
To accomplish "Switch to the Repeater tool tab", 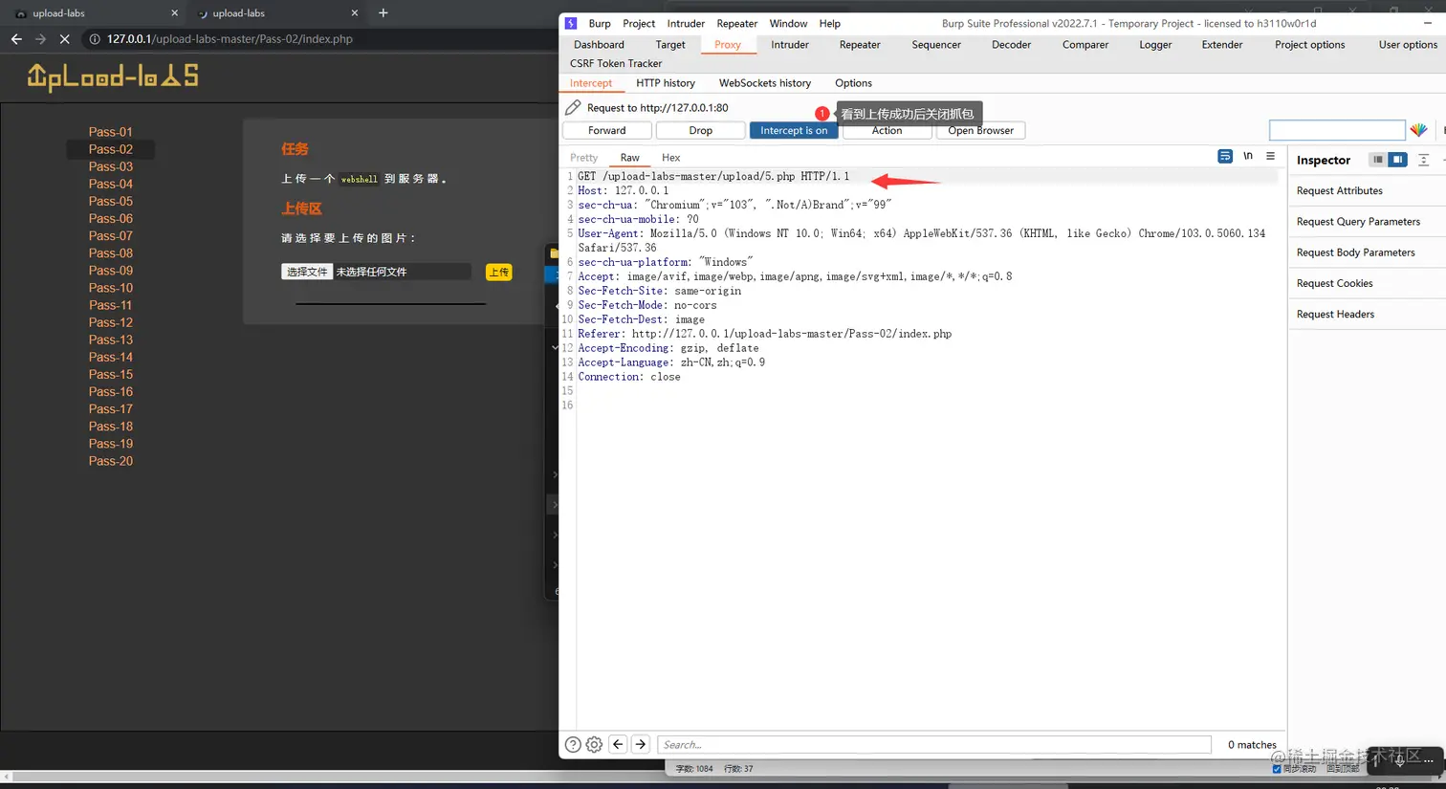I will [x=860, y=44].
